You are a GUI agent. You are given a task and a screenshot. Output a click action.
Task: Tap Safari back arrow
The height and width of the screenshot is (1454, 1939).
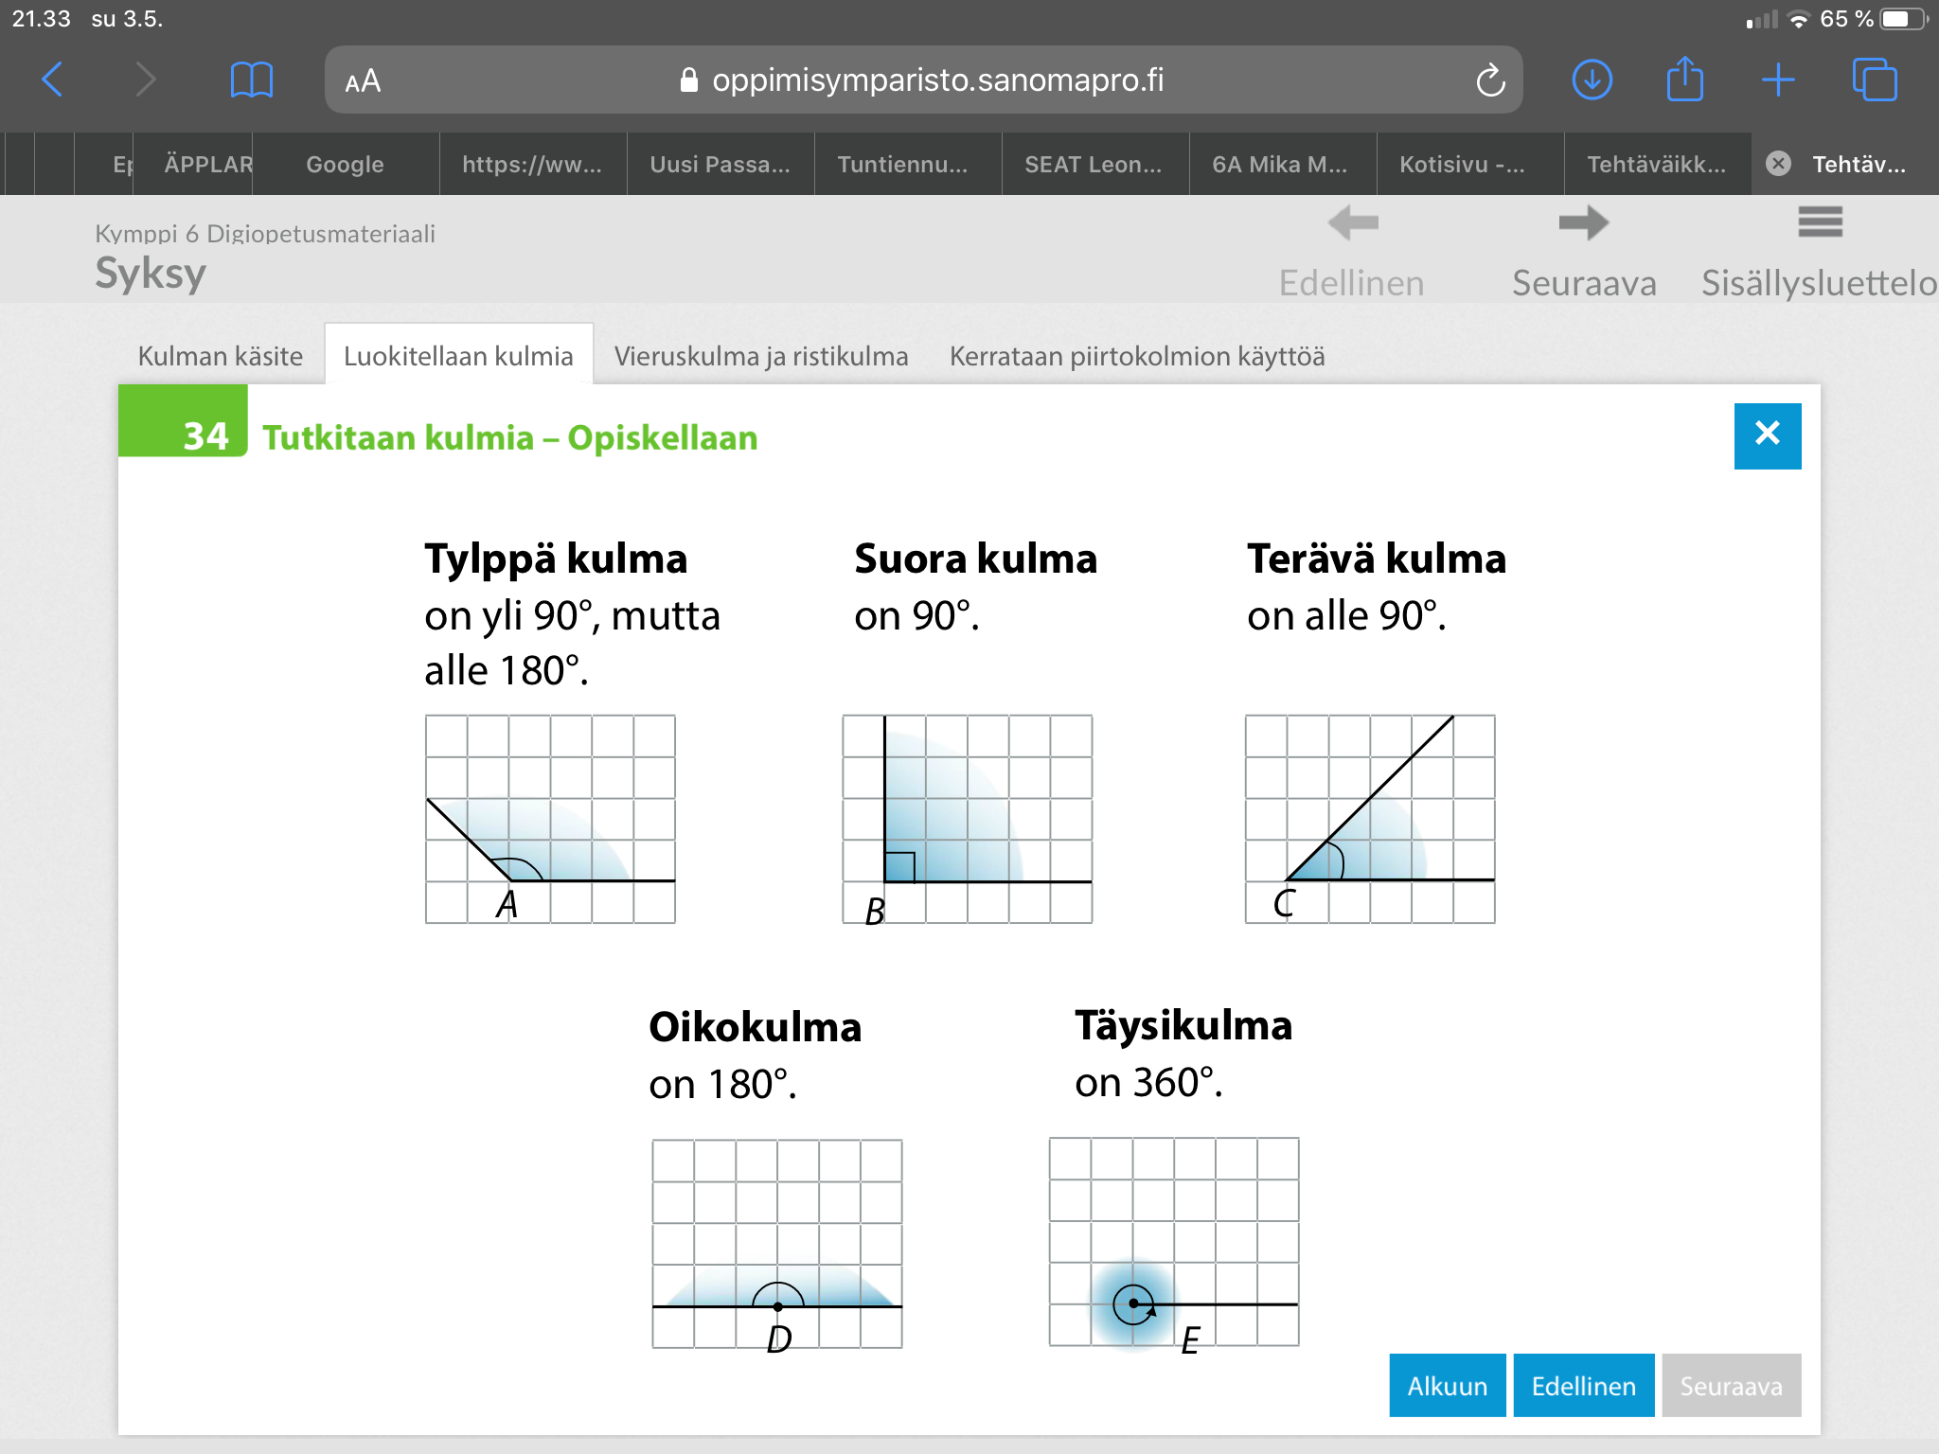click(x=54, y=80)
